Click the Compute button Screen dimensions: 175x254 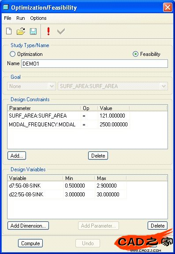[x=30, y=243]
